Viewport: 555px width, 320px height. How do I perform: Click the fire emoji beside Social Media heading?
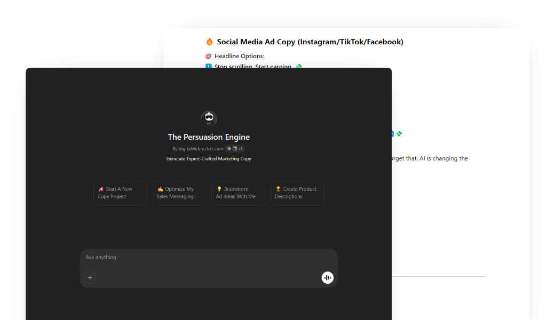click(x=210, y=42)
